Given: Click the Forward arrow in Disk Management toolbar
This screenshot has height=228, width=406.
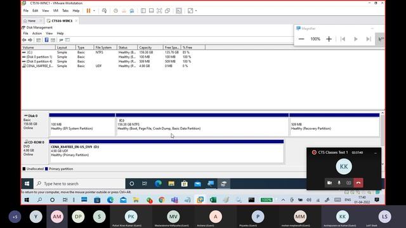Looking at the screenshot, I should [30, 40].
